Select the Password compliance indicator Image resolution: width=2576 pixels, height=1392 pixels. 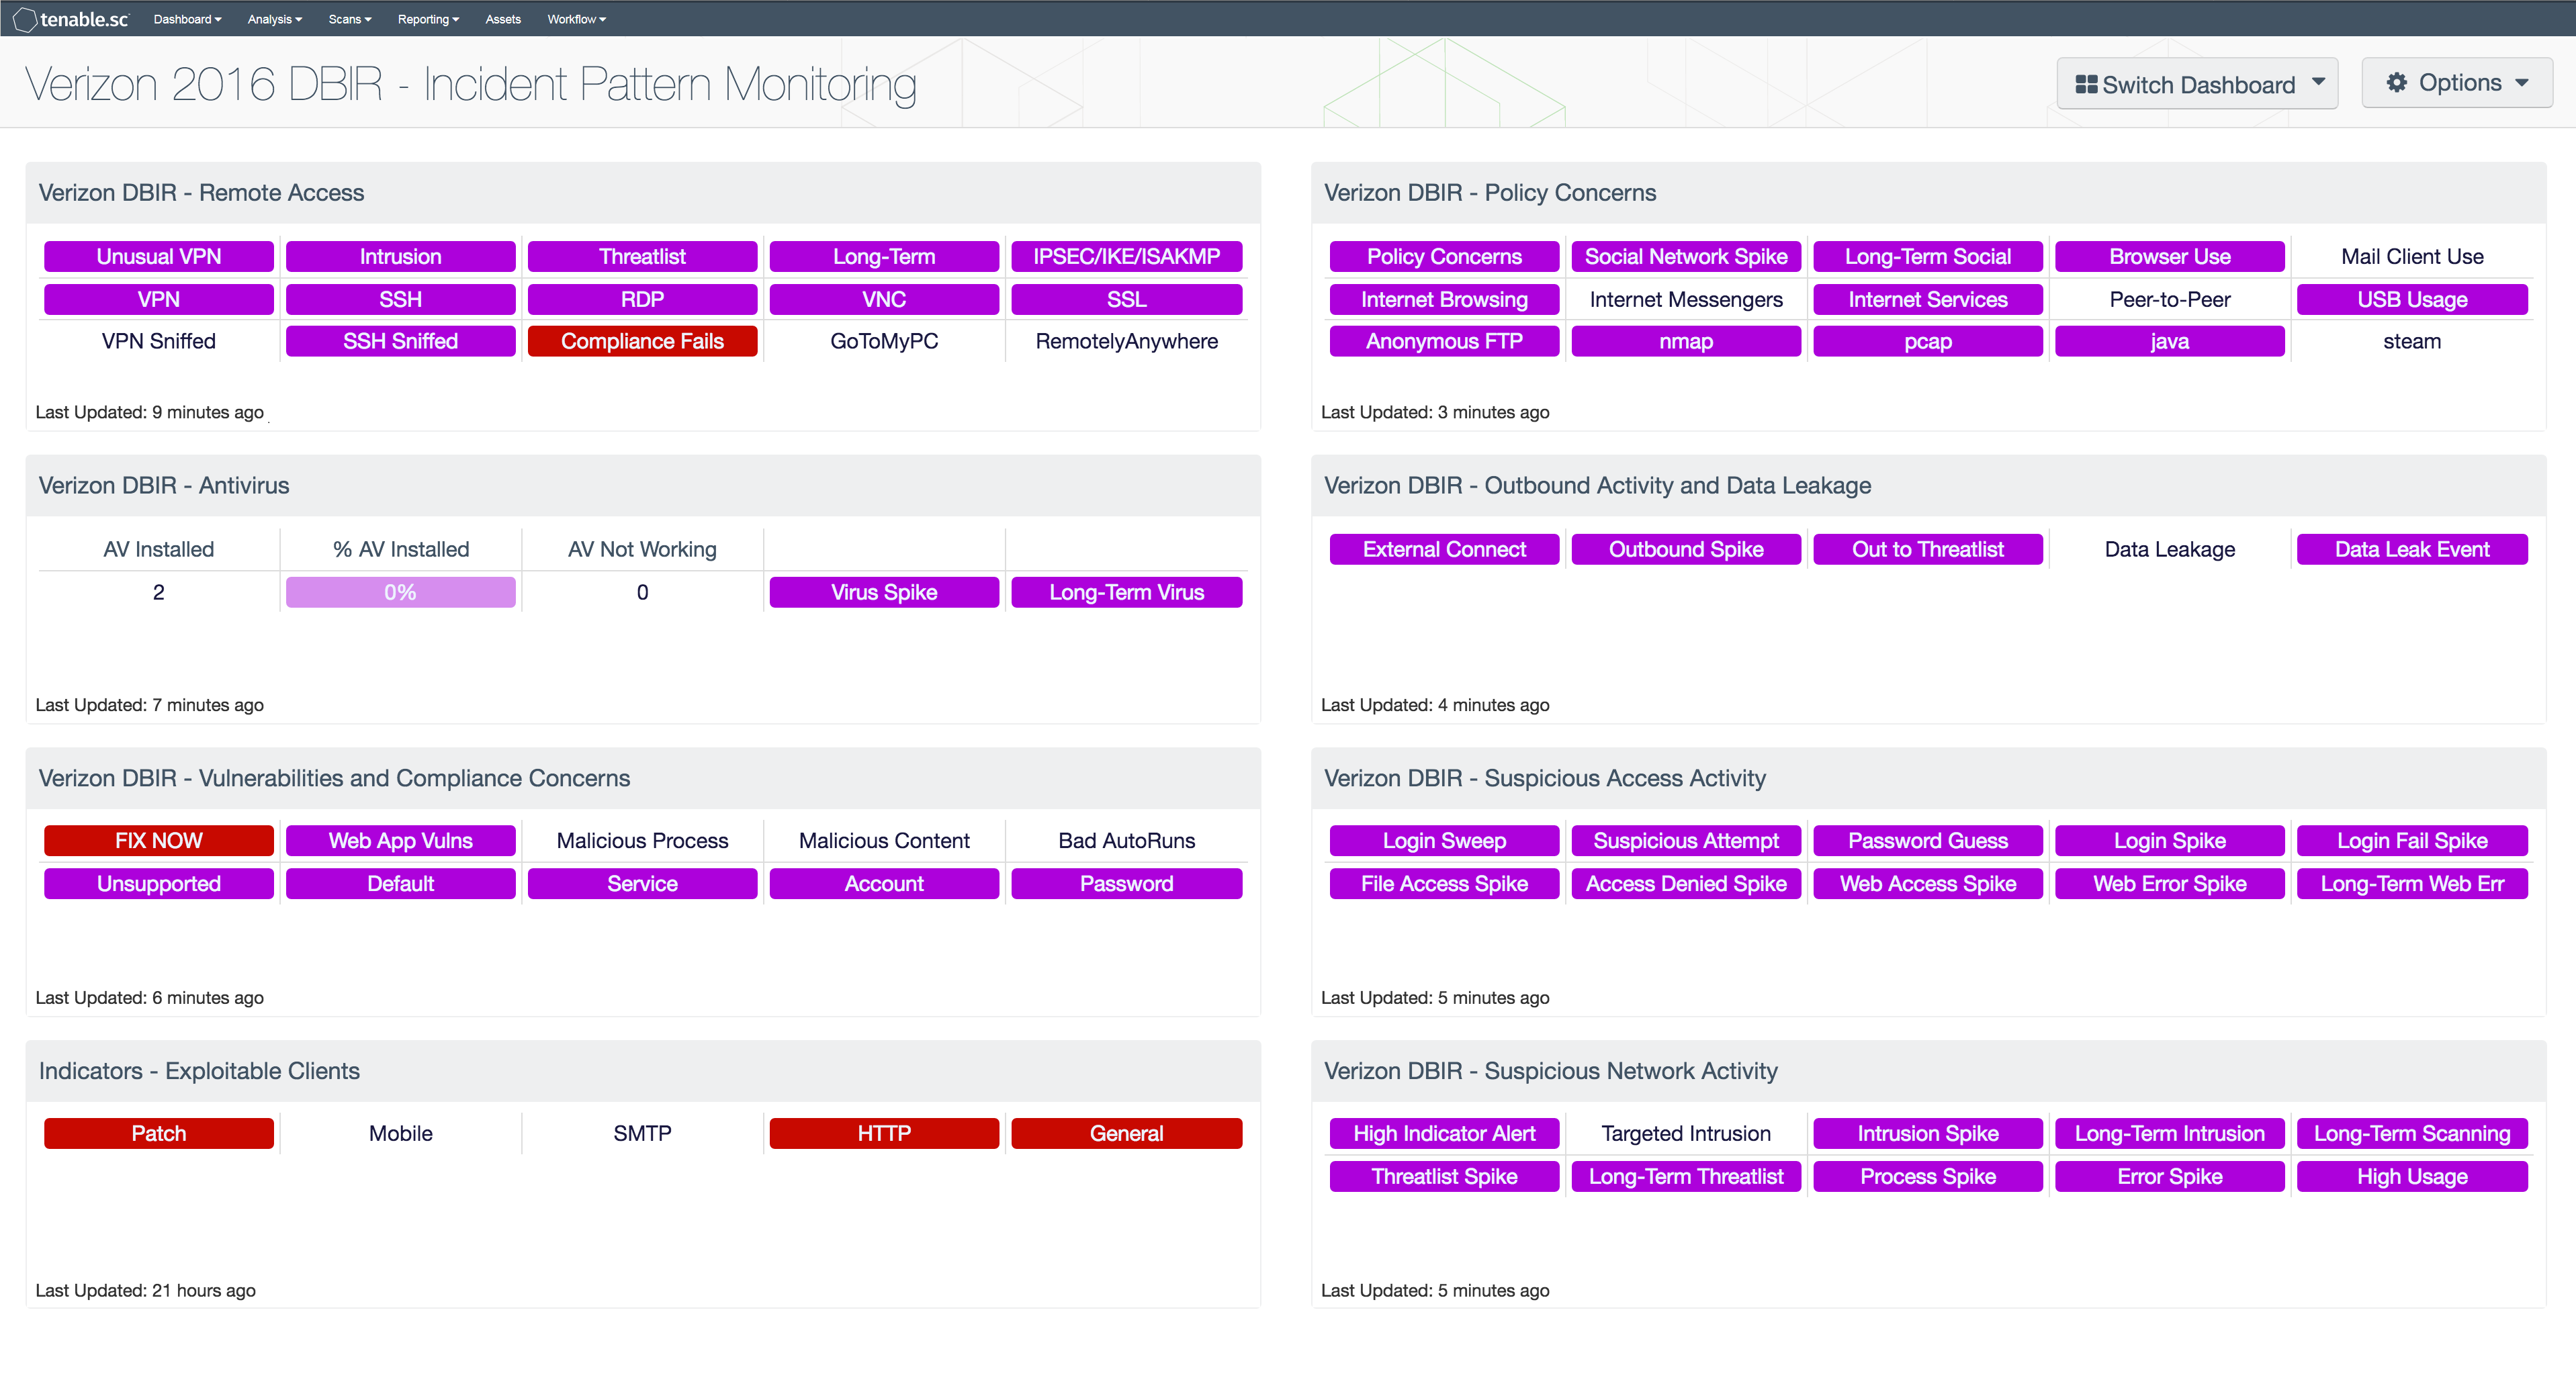click(1127, 883)
